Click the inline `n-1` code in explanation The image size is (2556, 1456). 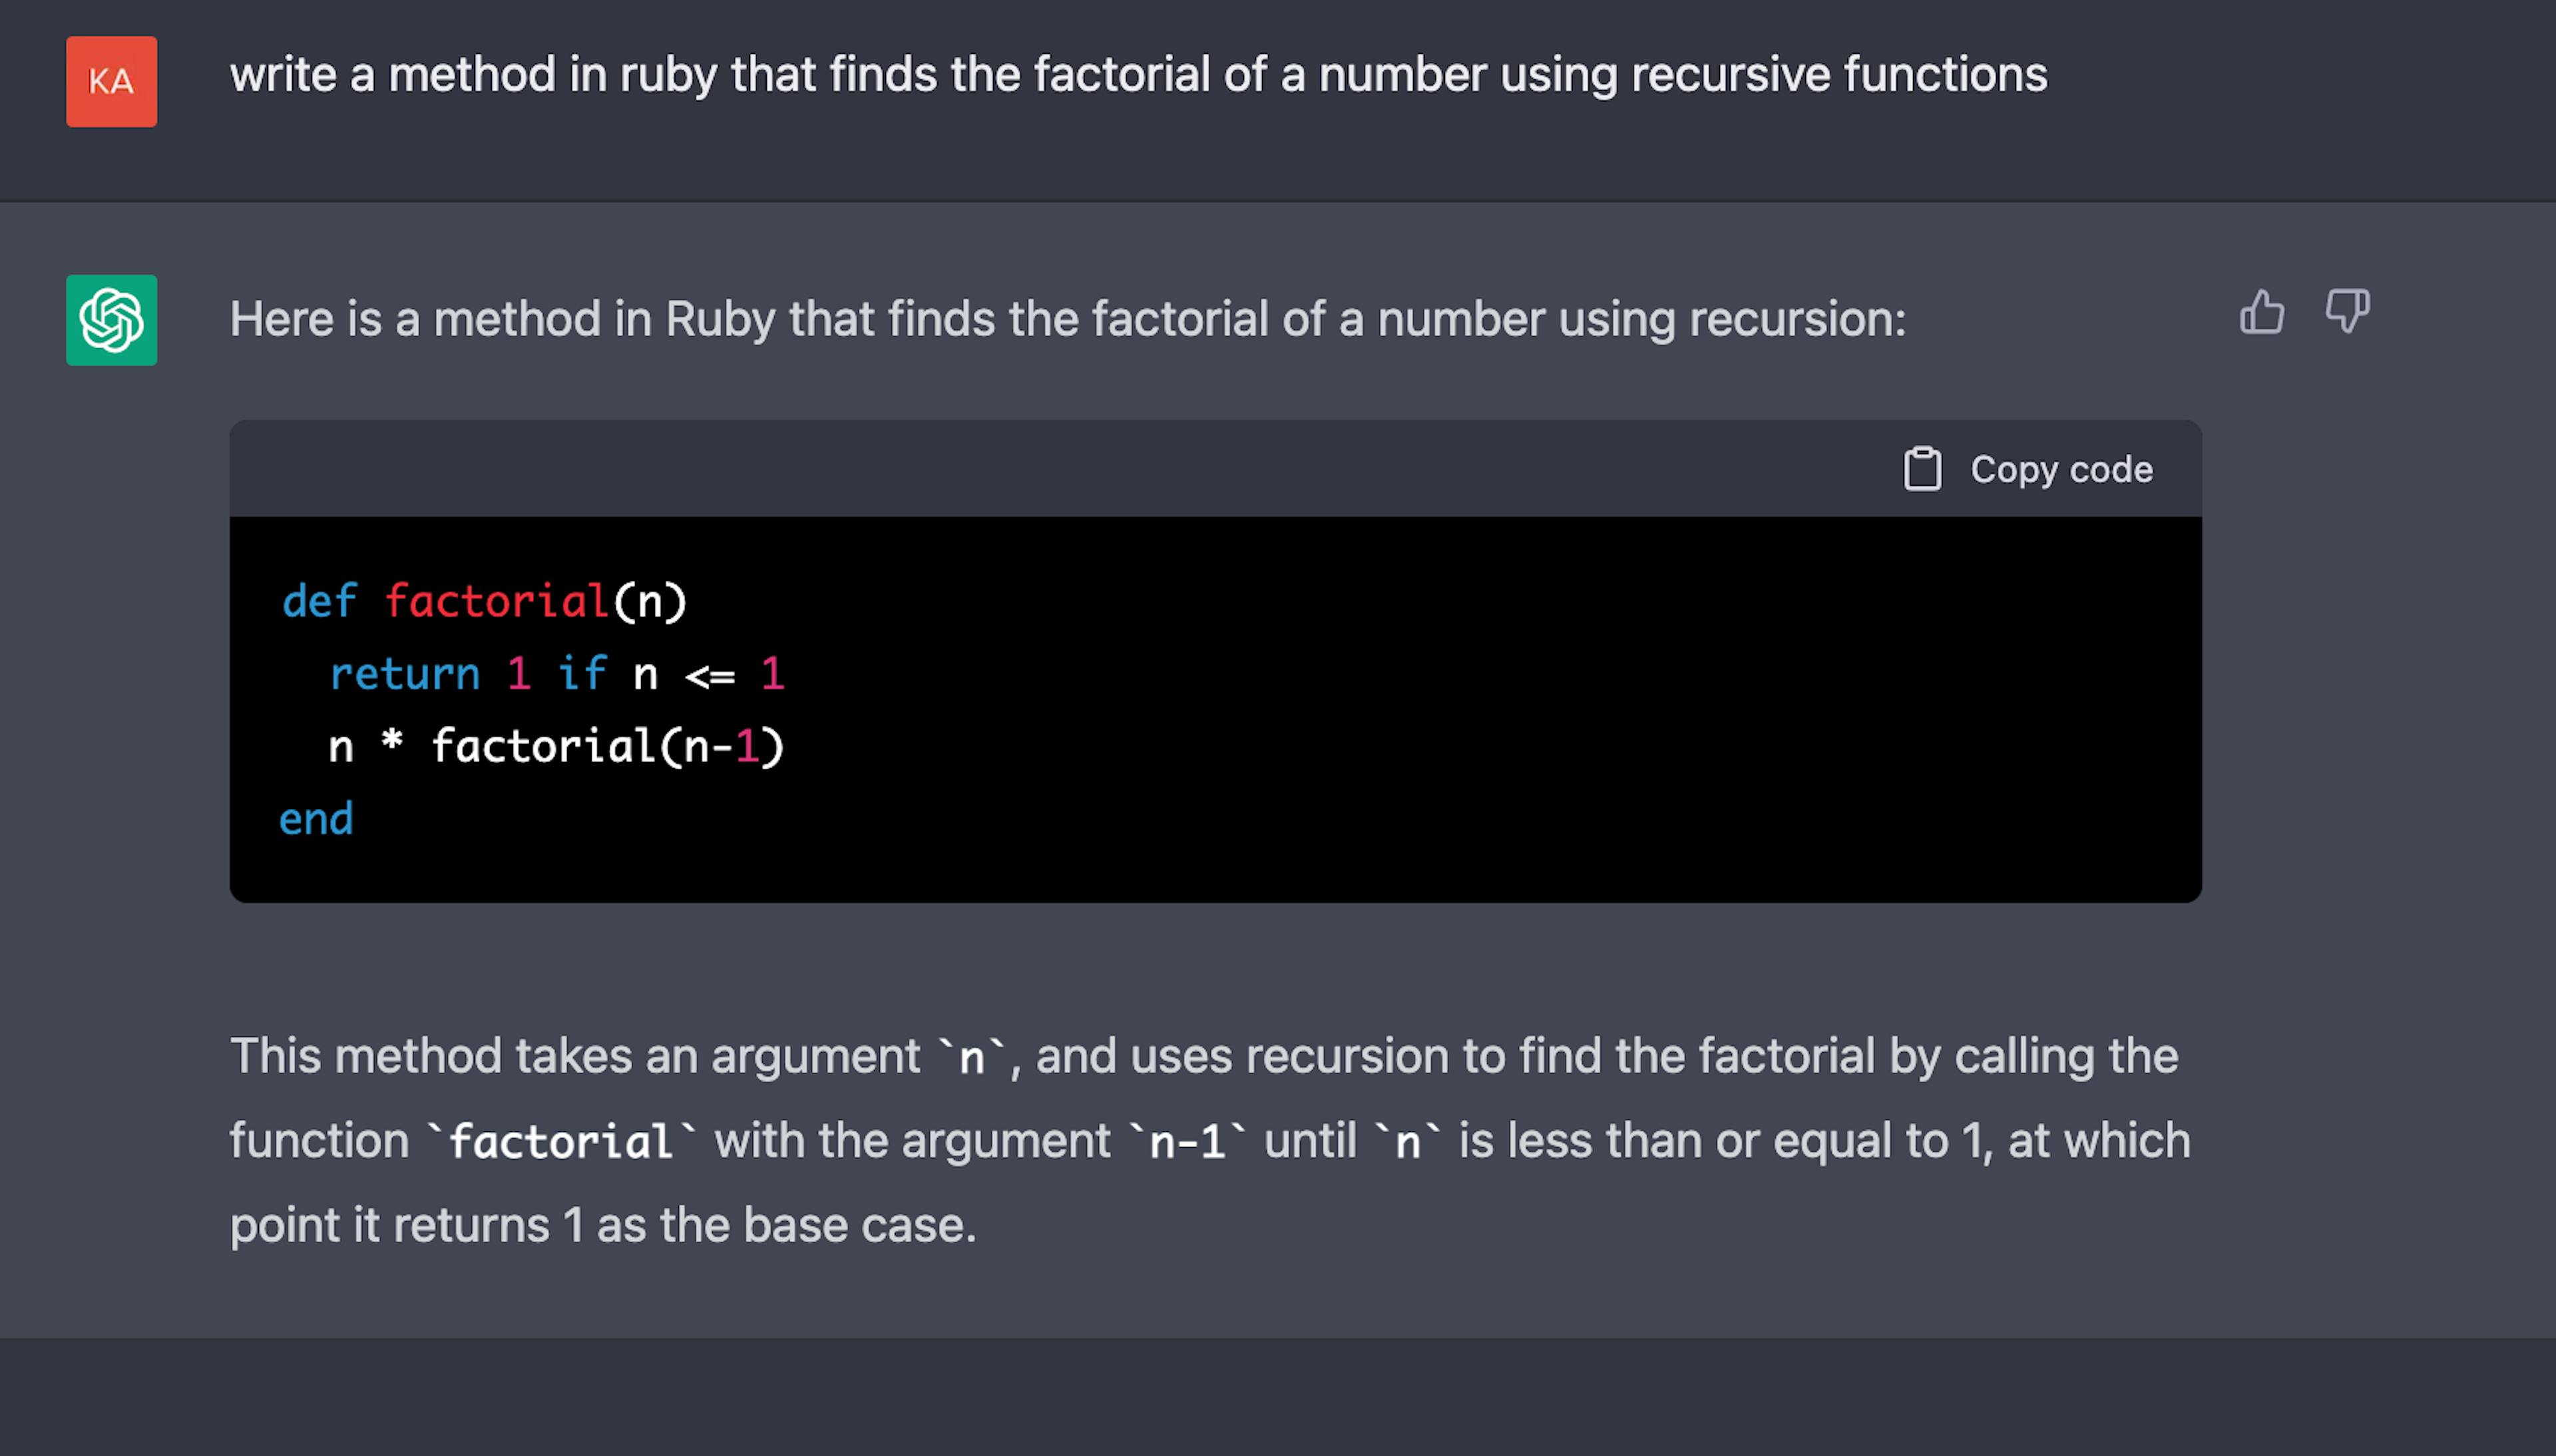coord(1187,1142)
